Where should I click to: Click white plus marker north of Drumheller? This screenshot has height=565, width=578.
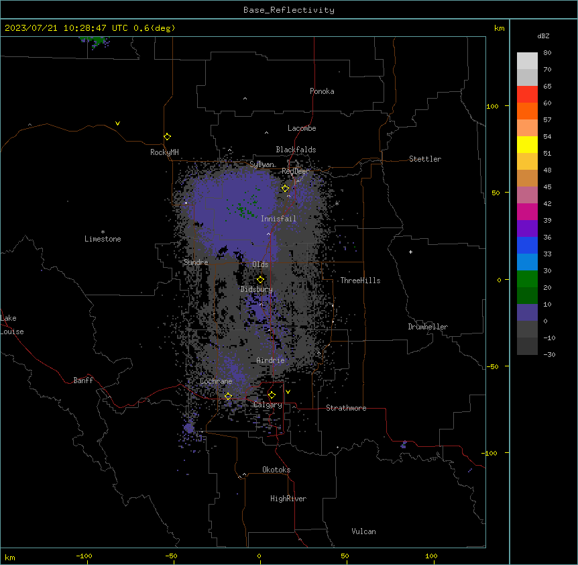(x=410, y=252)
